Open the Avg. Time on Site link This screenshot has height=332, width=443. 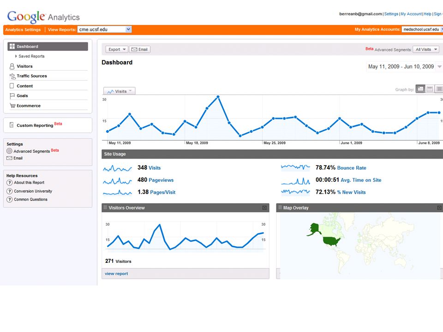[361, 180]
